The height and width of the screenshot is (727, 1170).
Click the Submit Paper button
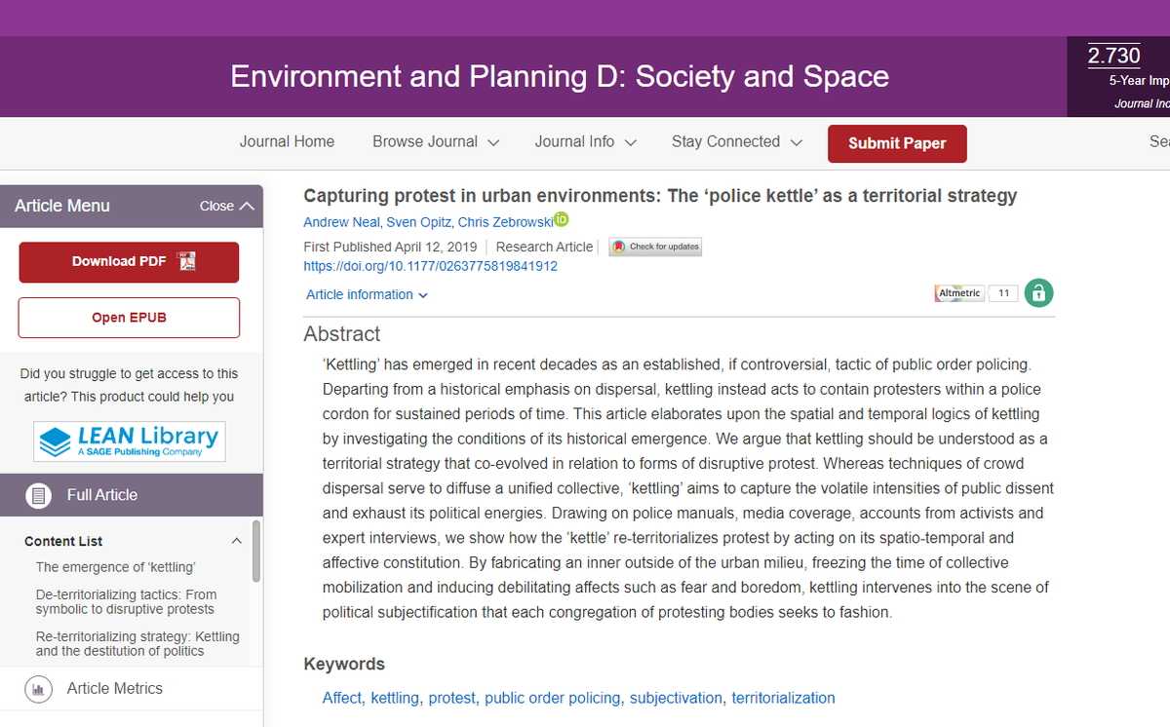(896, 143)
